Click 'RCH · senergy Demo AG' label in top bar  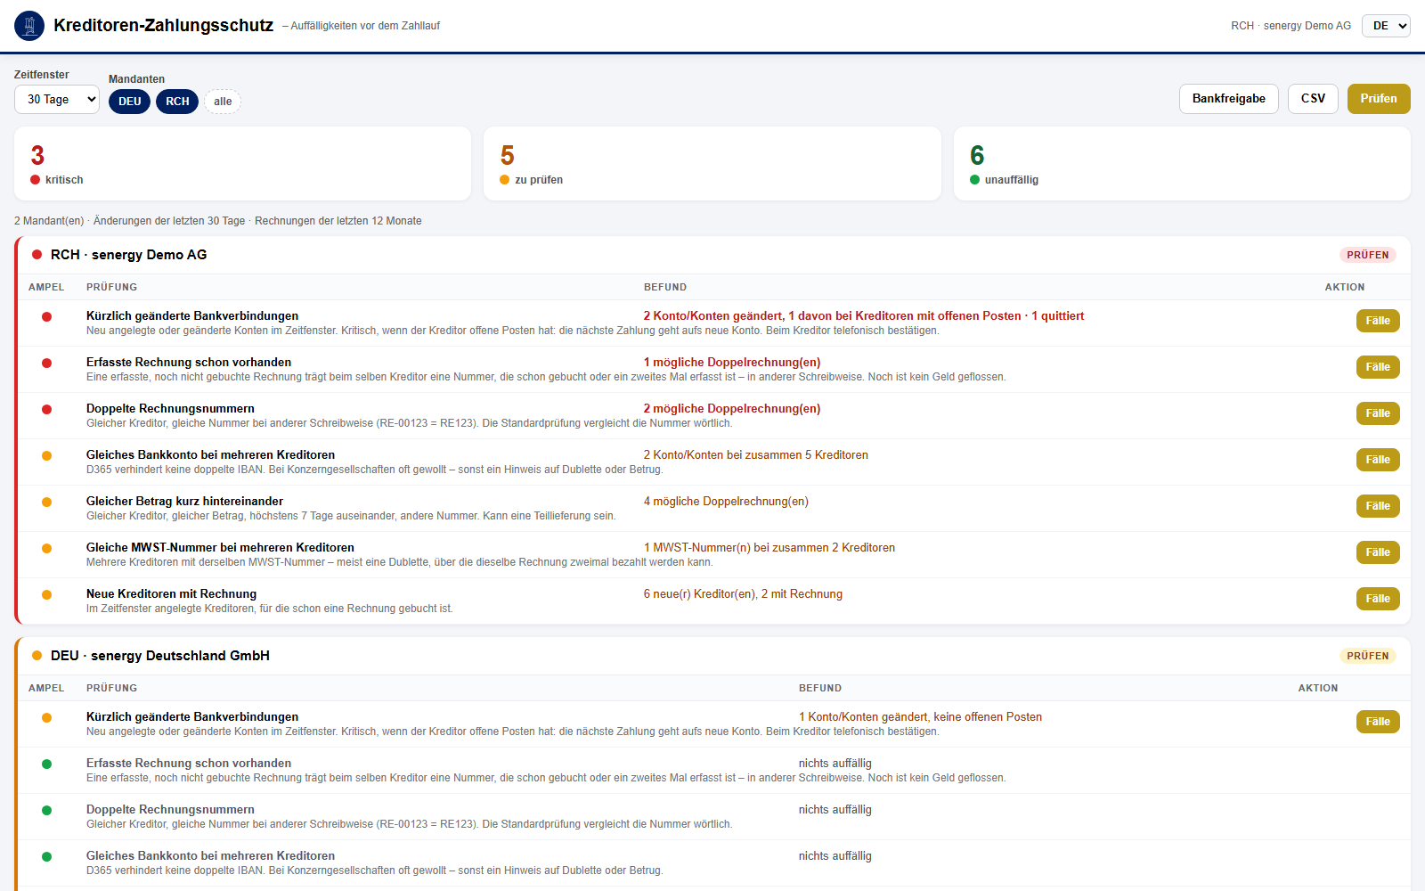(x=1291, y=26)
